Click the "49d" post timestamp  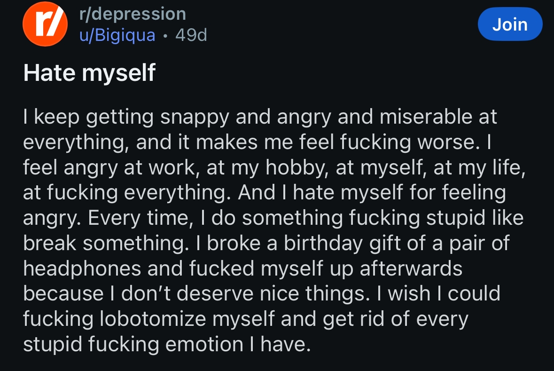click(x=191, y=35)
